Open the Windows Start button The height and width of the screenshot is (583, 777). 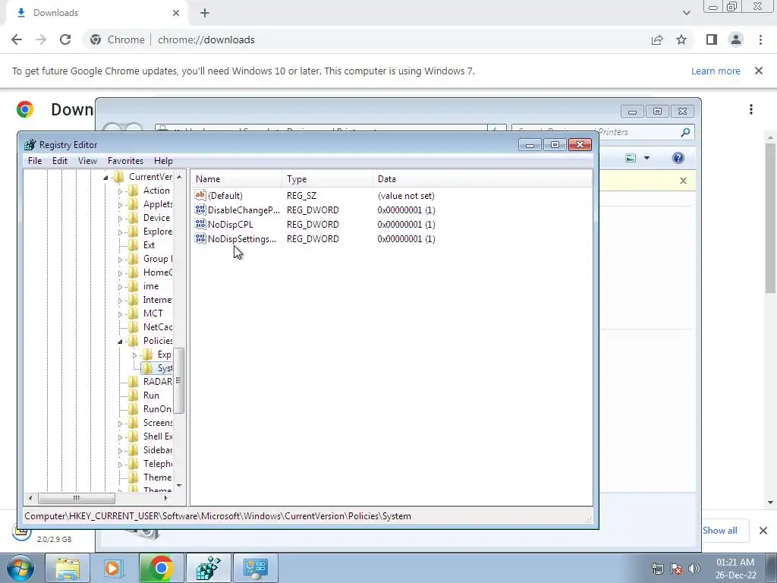(x=20, y=568)
